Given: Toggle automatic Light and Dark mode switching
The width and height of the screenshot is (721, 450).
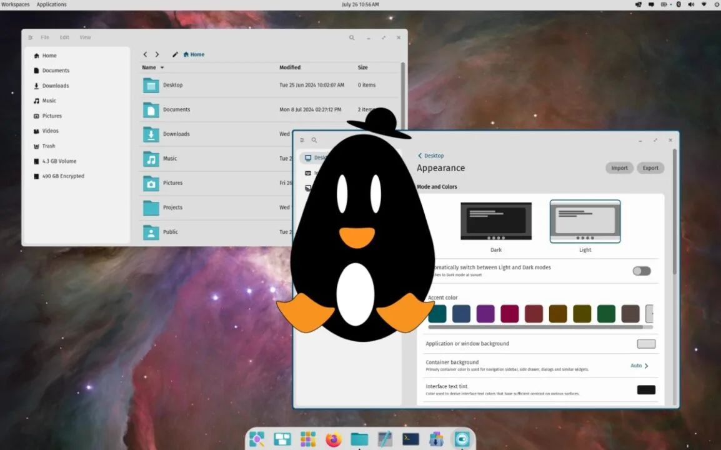Looking at the screenshot, I should [x=642, y=271].
